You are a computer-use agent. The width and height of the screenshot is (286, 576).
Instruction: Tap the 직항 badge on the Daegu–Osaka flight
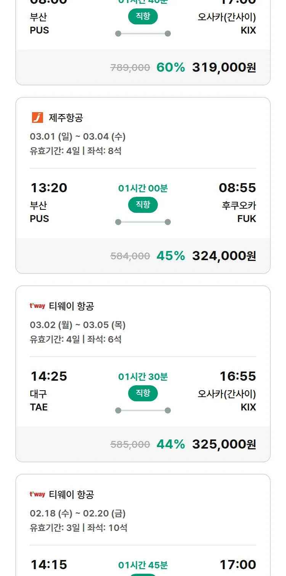[143, 393]
